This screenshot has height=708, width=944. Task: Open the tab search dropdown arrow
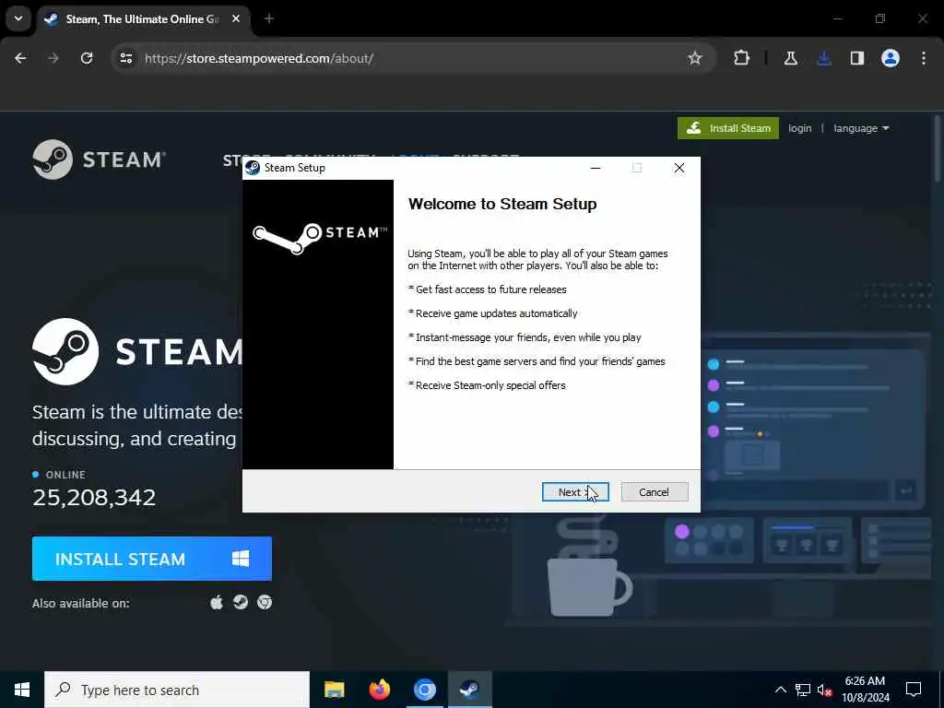click(x=18, y=18)
